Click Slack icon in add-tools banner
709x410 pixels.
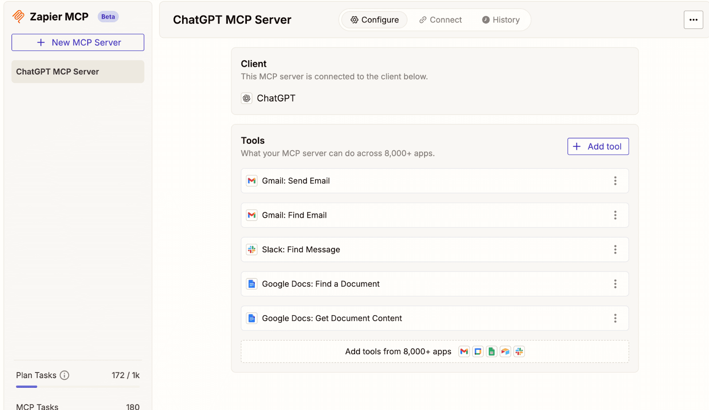519,352
